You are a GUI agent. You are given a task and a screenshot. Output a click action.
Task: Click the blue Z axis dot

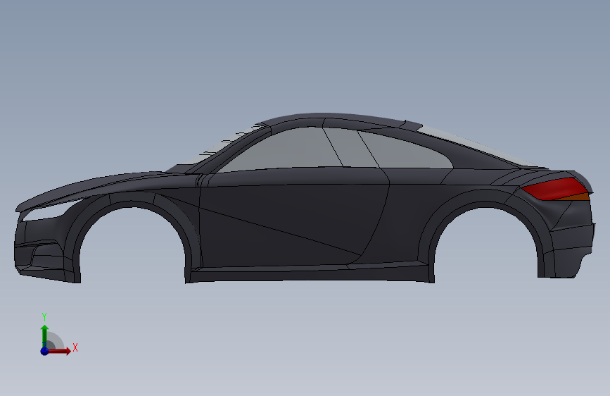click(44, 351)
